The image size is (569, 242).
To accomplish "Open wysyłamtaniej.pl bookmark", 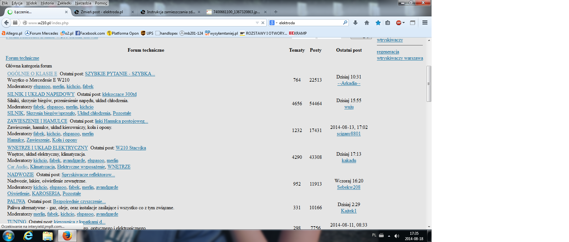I will [221, 33].
